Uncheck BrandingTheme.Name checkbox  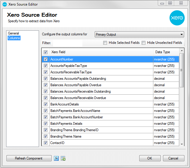click(45, 136)
